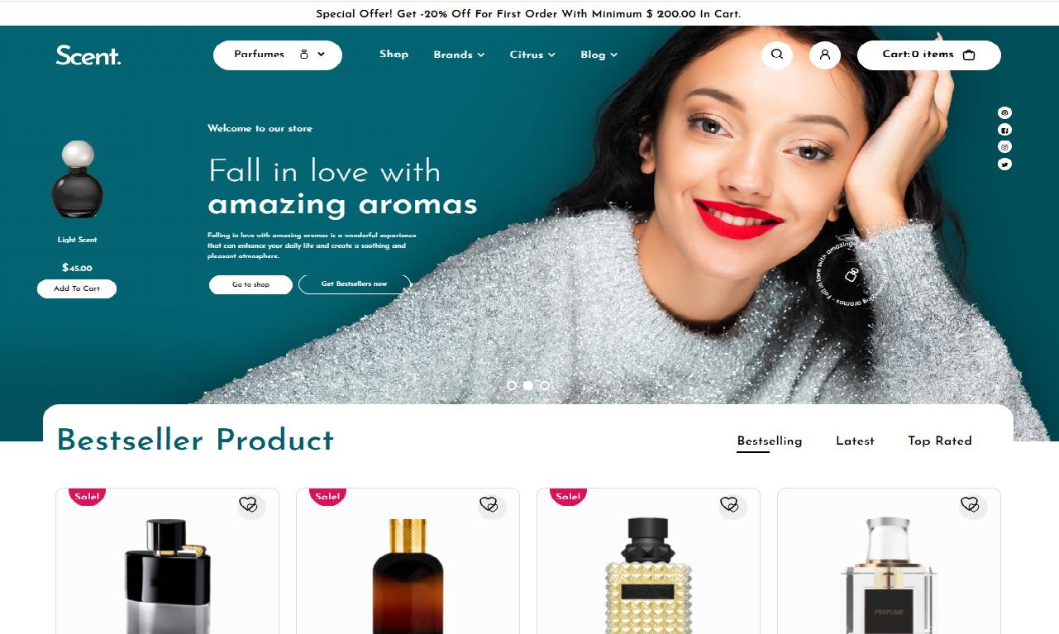
Task: Expand the Brands menu
Action: click(459, 55)
